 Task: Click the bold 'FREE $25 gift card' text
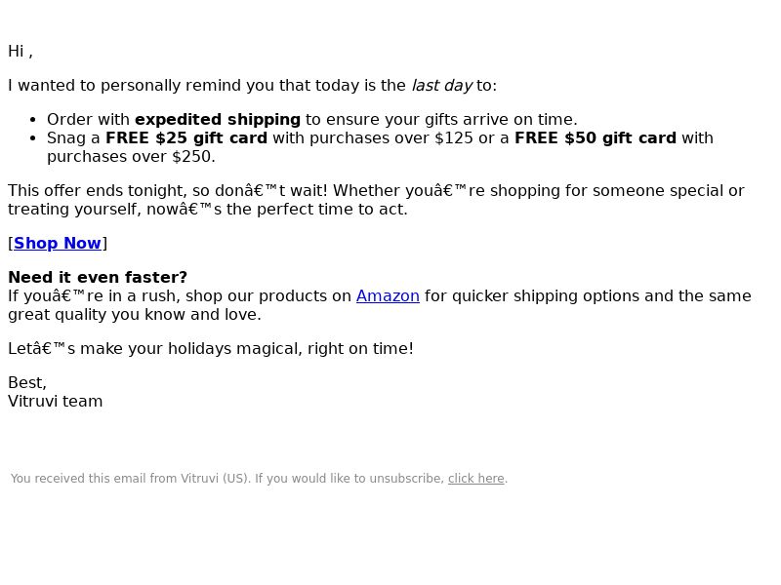point(186,137)
